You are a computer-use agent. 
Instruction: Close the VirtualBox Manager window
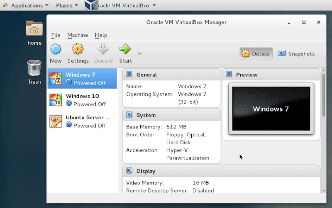pyautogui.click(x=319, y=22)
